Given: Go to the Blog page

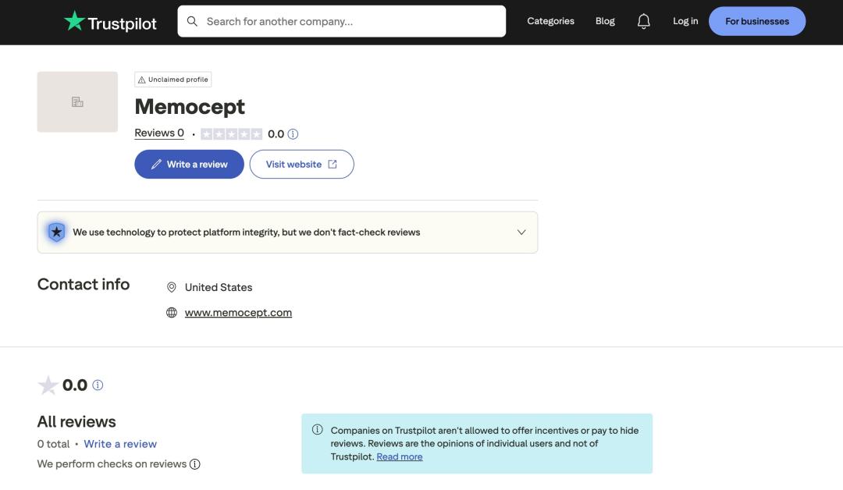Looking at the screenshot, I should (x=605, y=21).
